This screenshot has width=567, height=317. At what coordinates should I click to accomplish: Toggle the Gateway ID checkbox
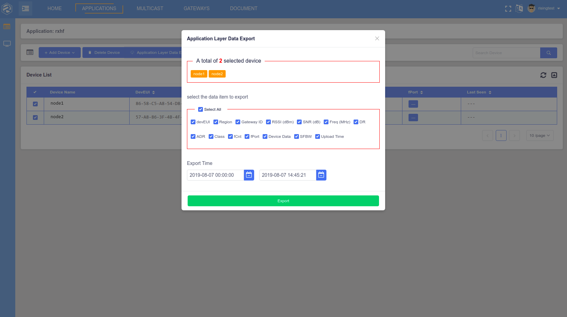click(x=238, y=122)
